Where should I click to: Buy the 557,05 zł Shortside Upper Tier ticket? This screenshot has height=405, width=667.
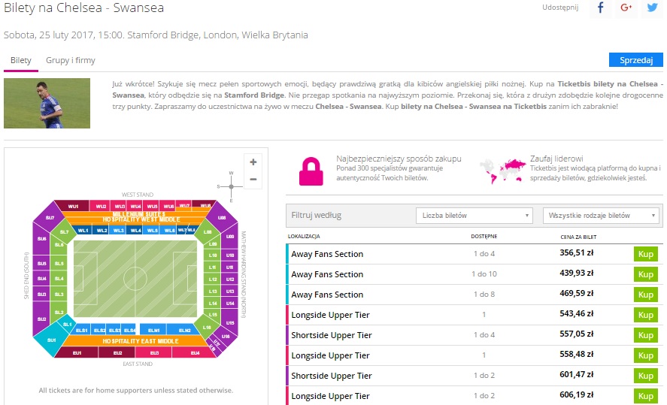coord(645,335)
